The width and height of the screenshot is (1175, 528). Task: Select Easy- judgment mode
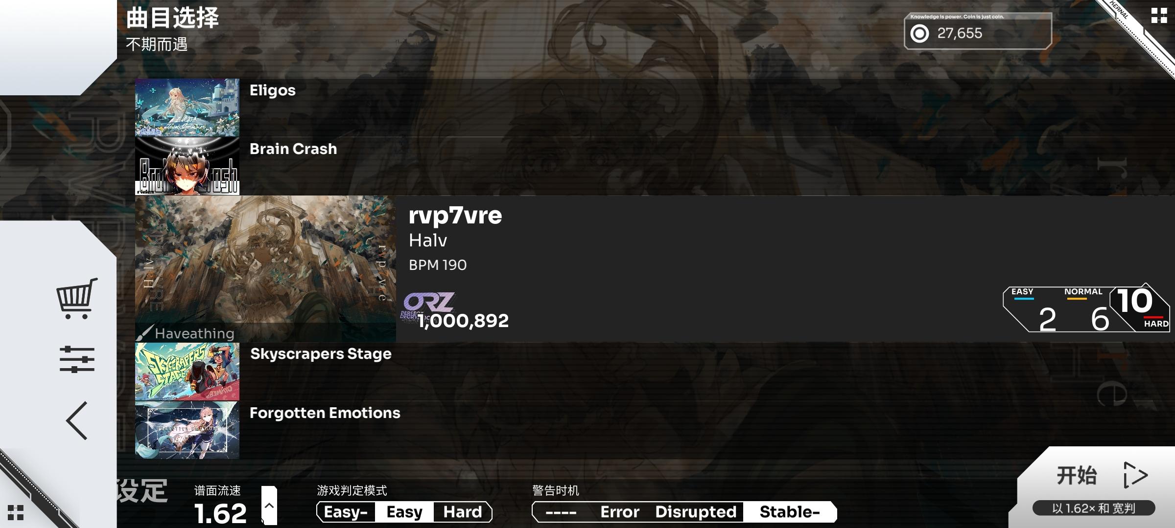pyautogui.click(x=346, y=512)
